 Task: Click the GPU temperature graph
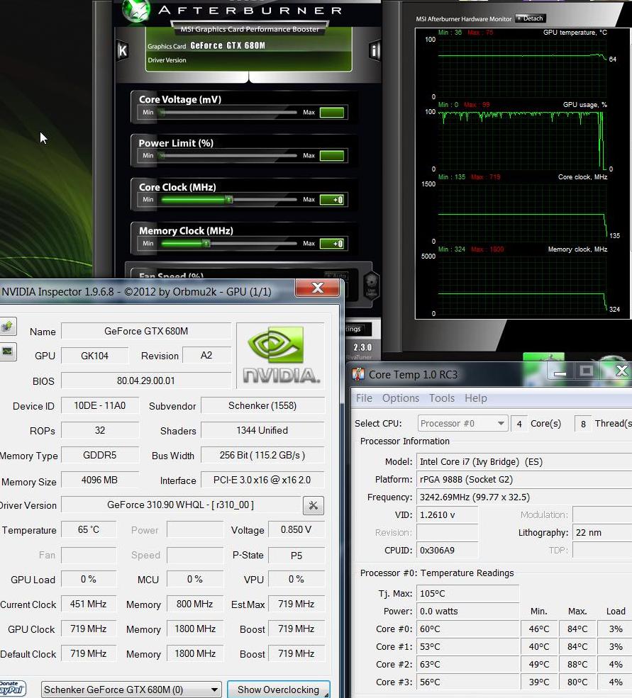[x=522, y=68]
